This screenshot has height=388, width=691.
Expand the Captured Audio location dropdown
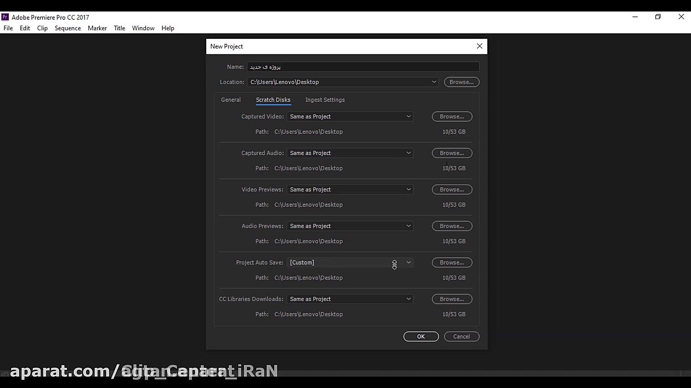[x=408, y=153]
